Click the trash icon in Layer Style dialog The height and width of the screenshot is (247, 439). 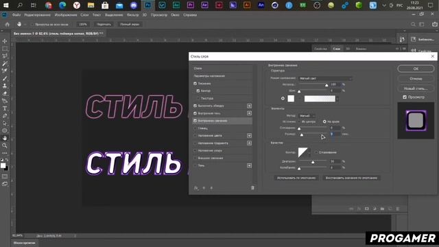(x=252, y=188)
